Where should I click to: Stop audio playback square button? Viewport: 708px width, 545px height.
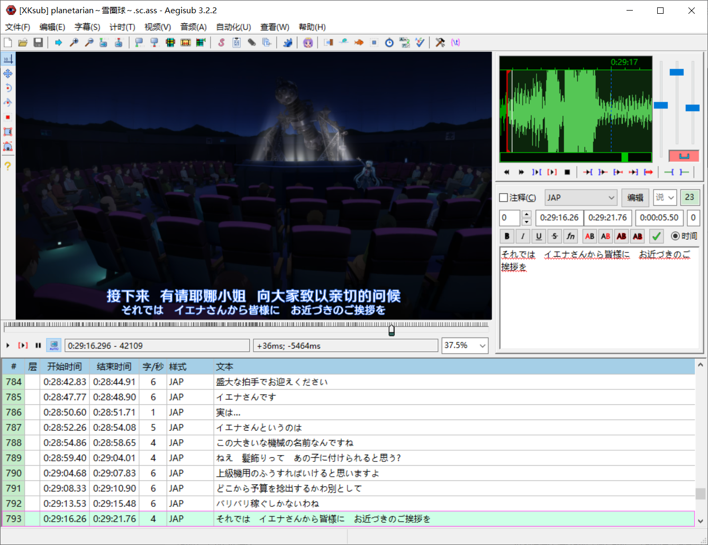567,172
